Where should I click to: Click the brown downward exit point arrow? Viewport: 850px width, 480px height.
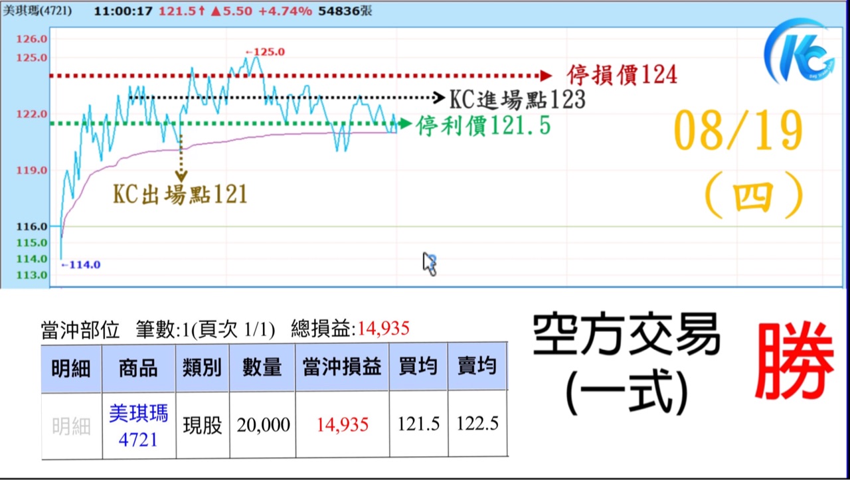[181, 176]
